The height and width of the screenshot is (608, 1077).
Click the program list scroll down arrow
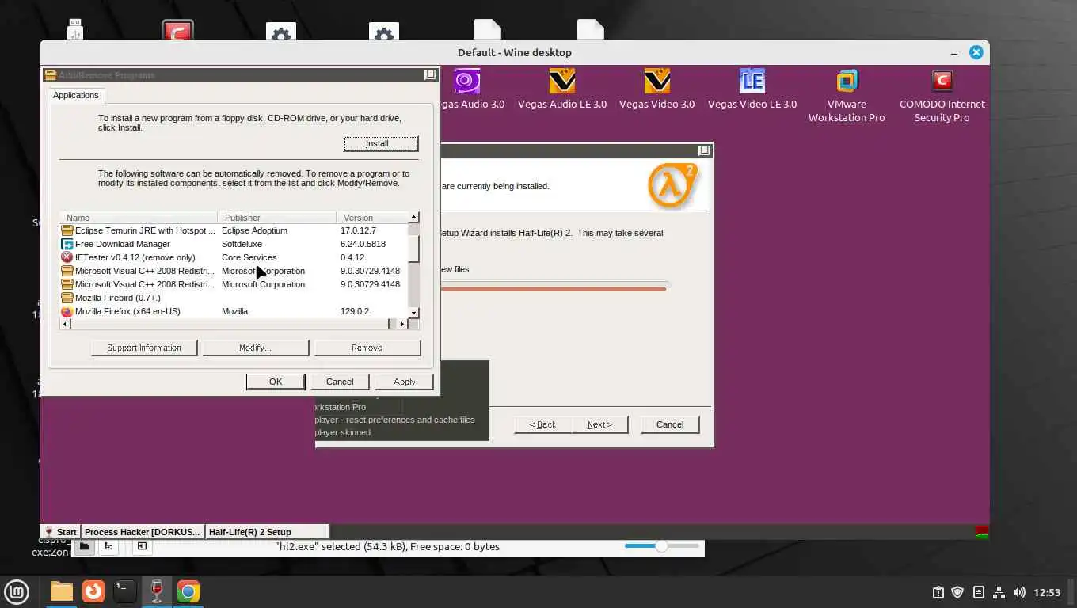coord(413,313)
